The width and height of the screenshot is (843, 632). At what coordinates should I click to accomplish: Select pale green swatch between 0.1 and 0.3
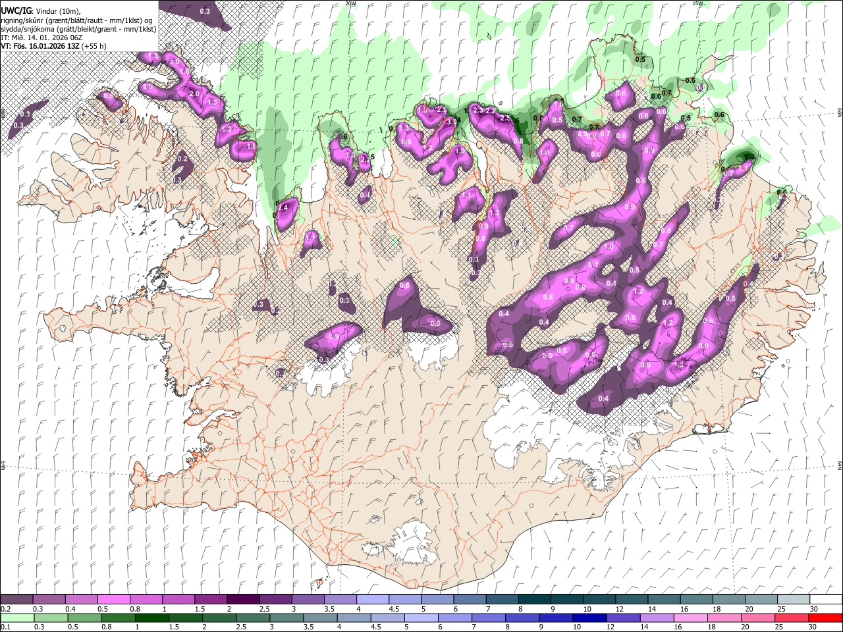(17, 618)
